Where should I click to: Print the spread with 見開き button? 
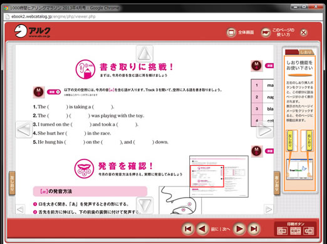tap(295, 231)
